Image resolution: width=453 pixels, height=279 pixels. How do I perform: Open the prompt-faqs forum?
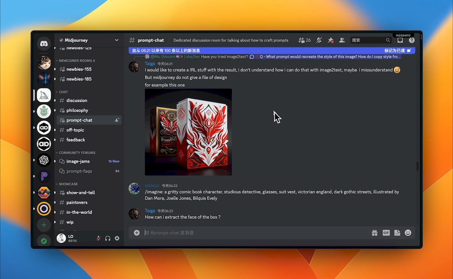(x=89, y=171)
